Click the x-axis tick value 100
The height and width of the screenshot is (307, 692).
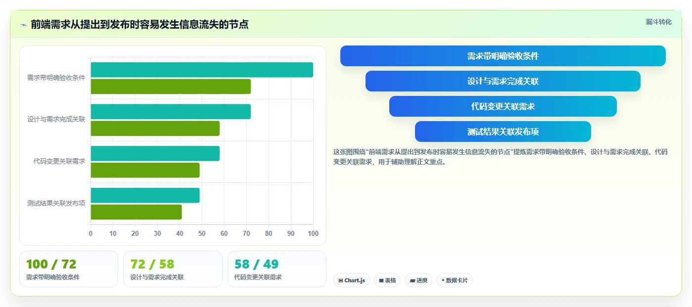pyautogui.click(x=313, y=233)
